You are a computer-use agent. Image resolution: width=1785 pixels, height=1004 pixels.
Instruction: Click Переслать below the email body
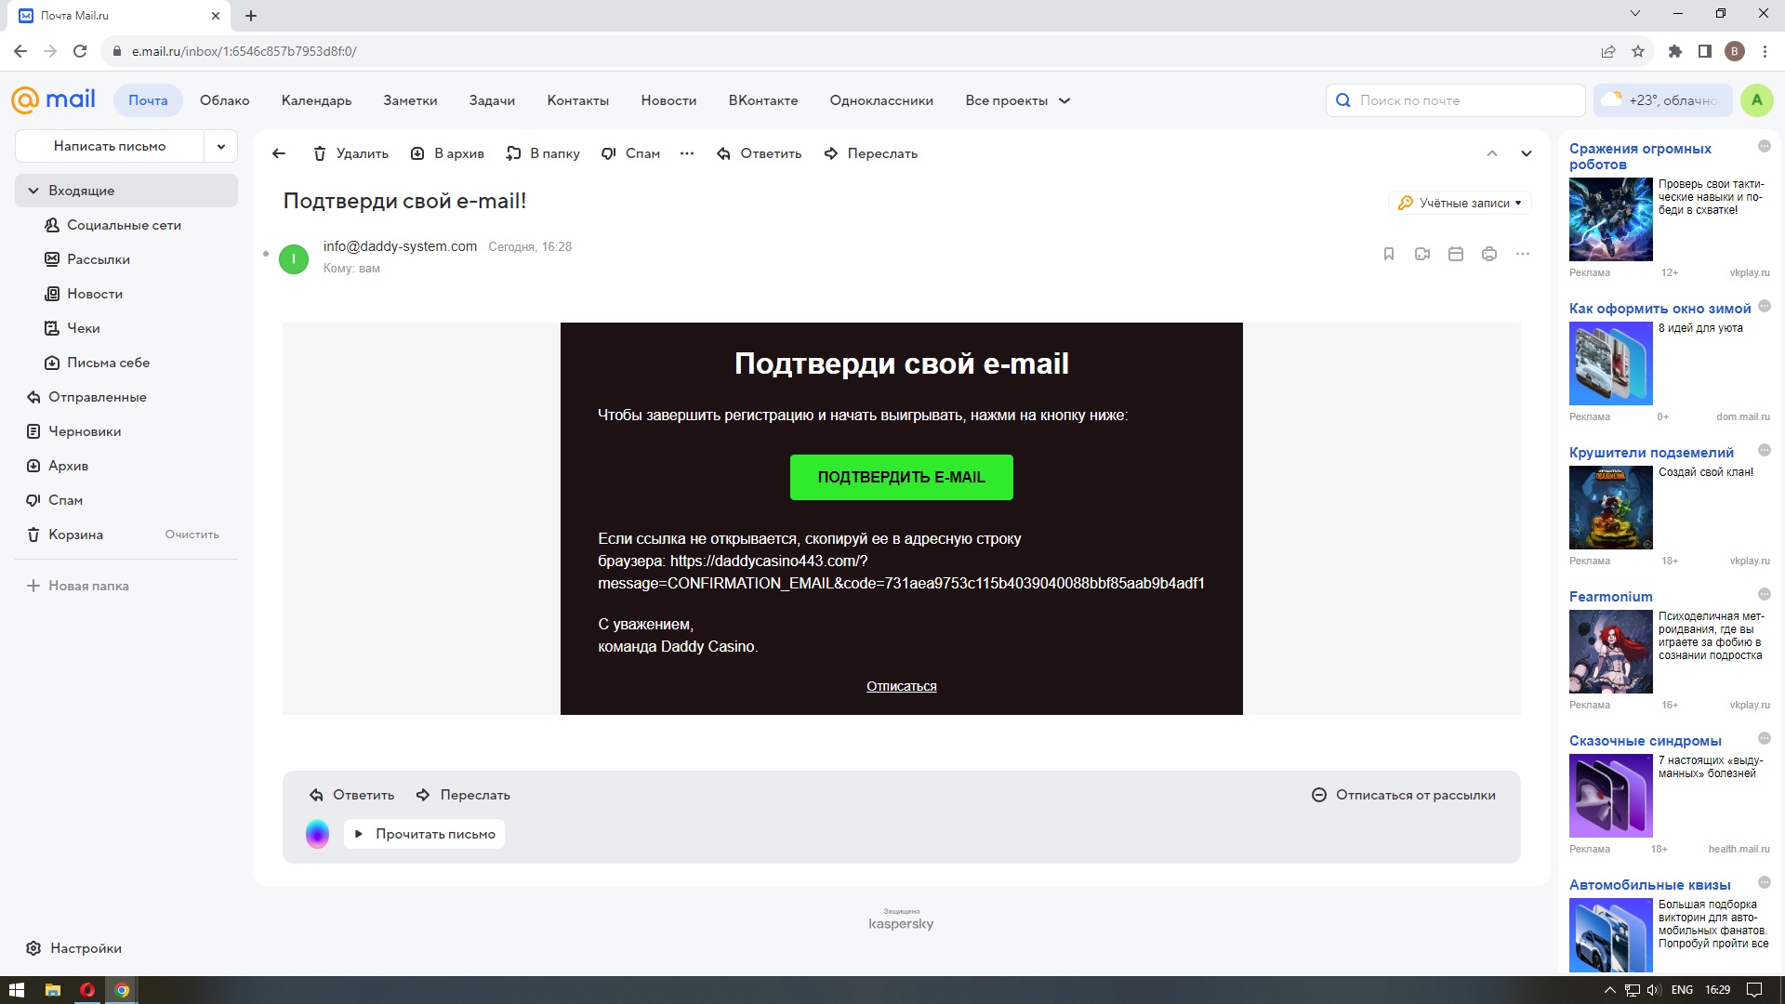(463, 795)
